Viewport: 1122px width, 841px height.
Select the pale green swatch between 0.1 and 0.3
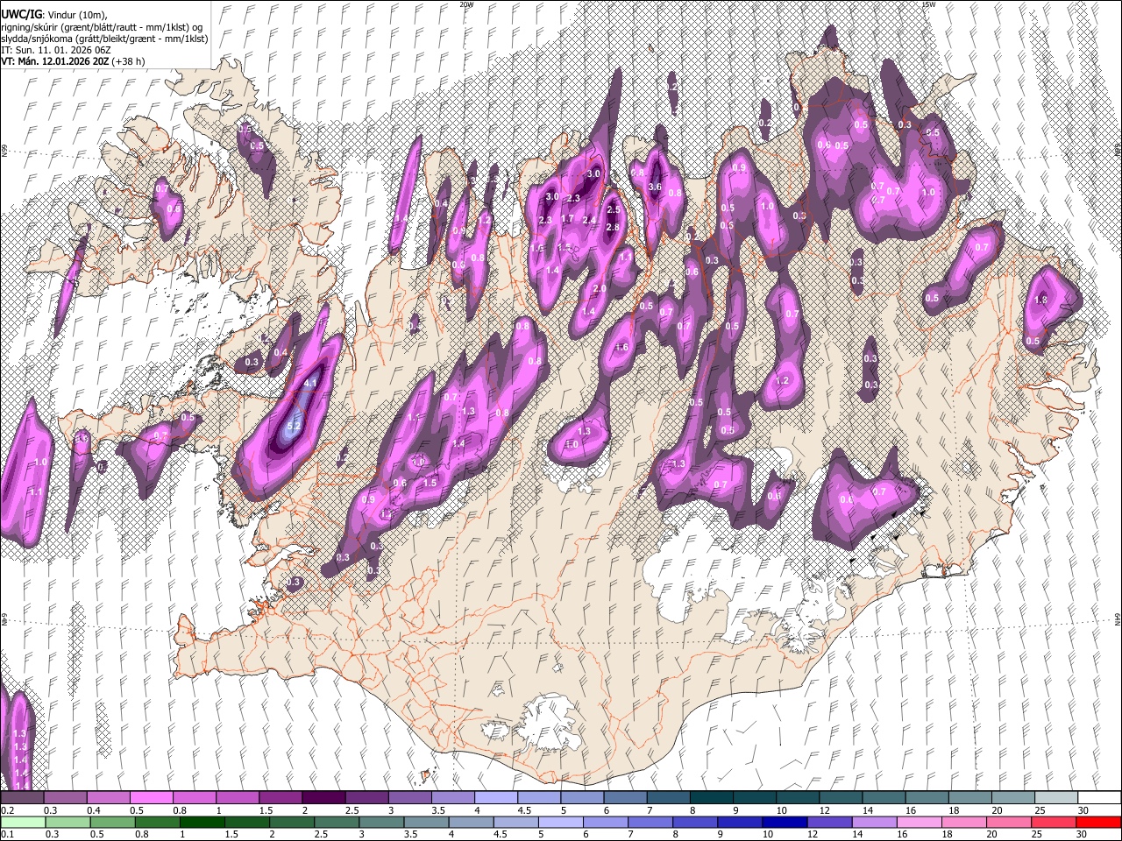tap(23, 822)
